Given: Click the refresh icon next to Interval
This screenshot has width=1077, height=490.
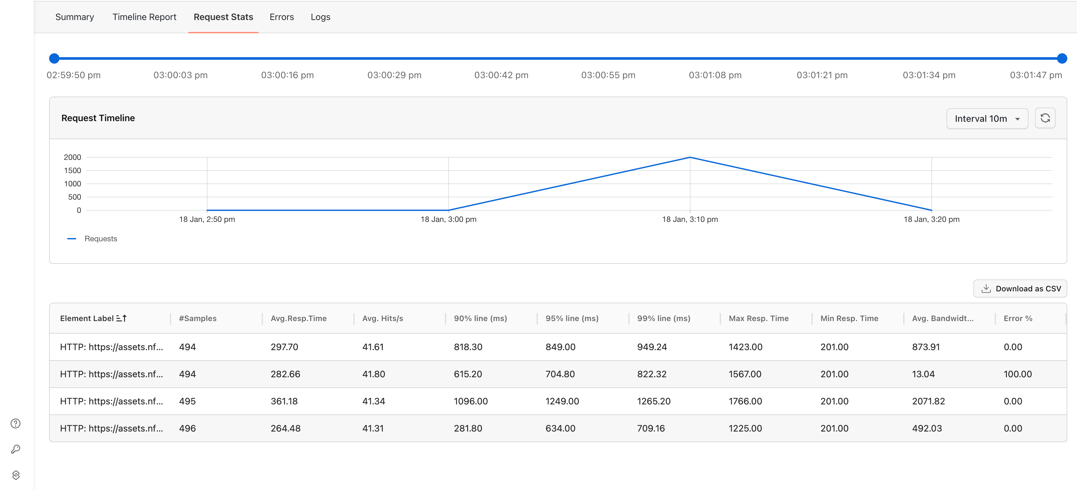Looking at the screenshot, I should pyautogui.click(x=1045, y=118).
